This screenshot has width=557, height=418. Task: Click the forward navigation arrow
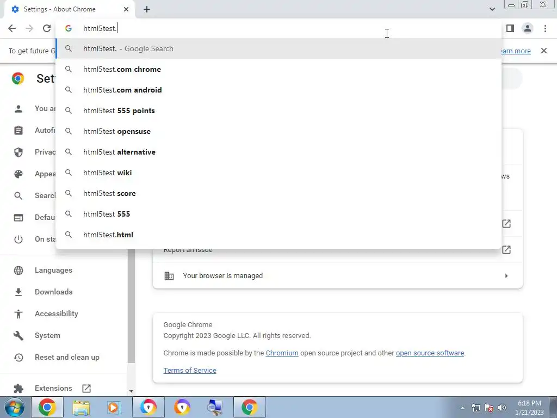(x=29, y=28)
